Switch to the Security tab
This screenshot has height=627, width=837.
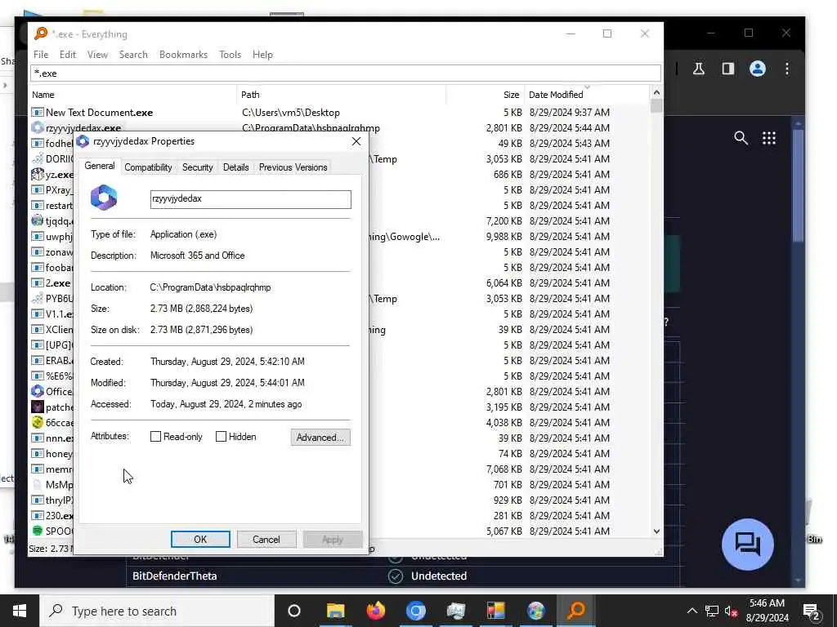pyautogui.click(x=198, y=167)
